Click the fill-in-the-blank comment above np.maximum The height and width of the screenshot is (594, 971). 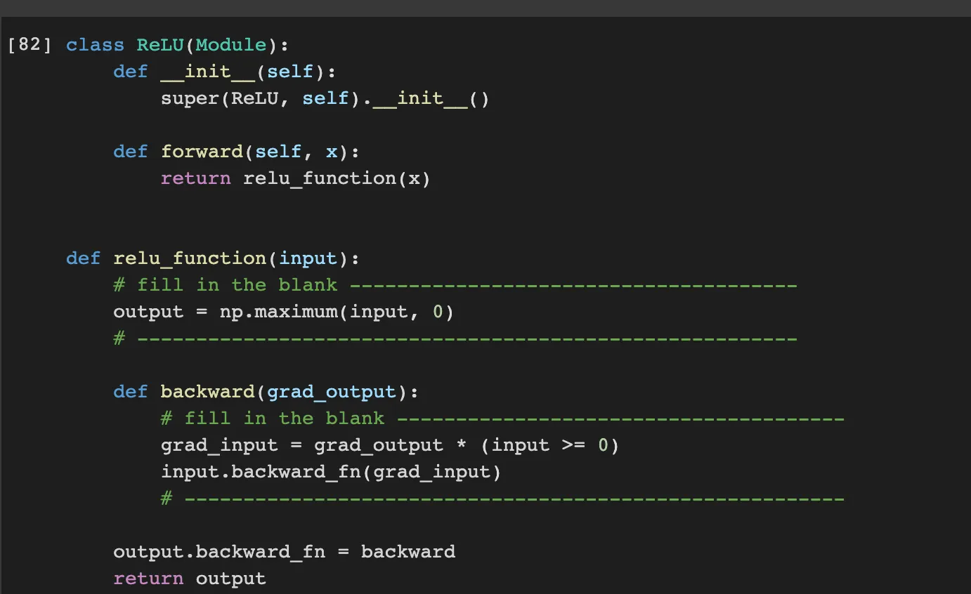455,285
